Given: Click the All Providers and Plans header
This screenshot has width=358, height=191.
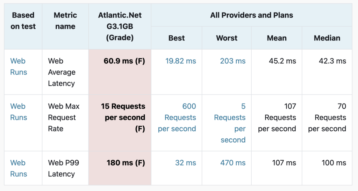Looking at the screenshot, I should (252, 15).
